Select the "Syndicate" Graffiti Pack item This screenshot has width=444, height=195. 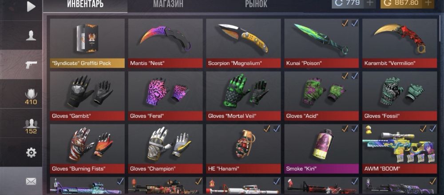click(x=87, y=43)
